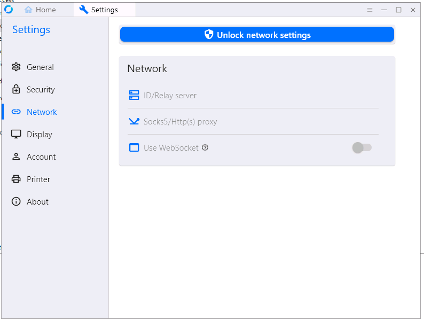Click the WebSocket help question mark icon

tap(205, 148)
